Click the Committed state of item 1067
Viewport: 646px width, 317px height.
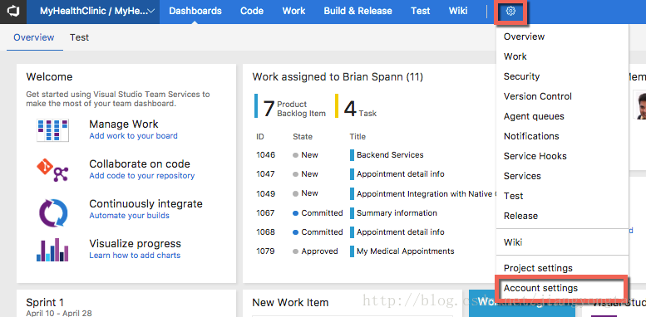[x=318, y=213]
